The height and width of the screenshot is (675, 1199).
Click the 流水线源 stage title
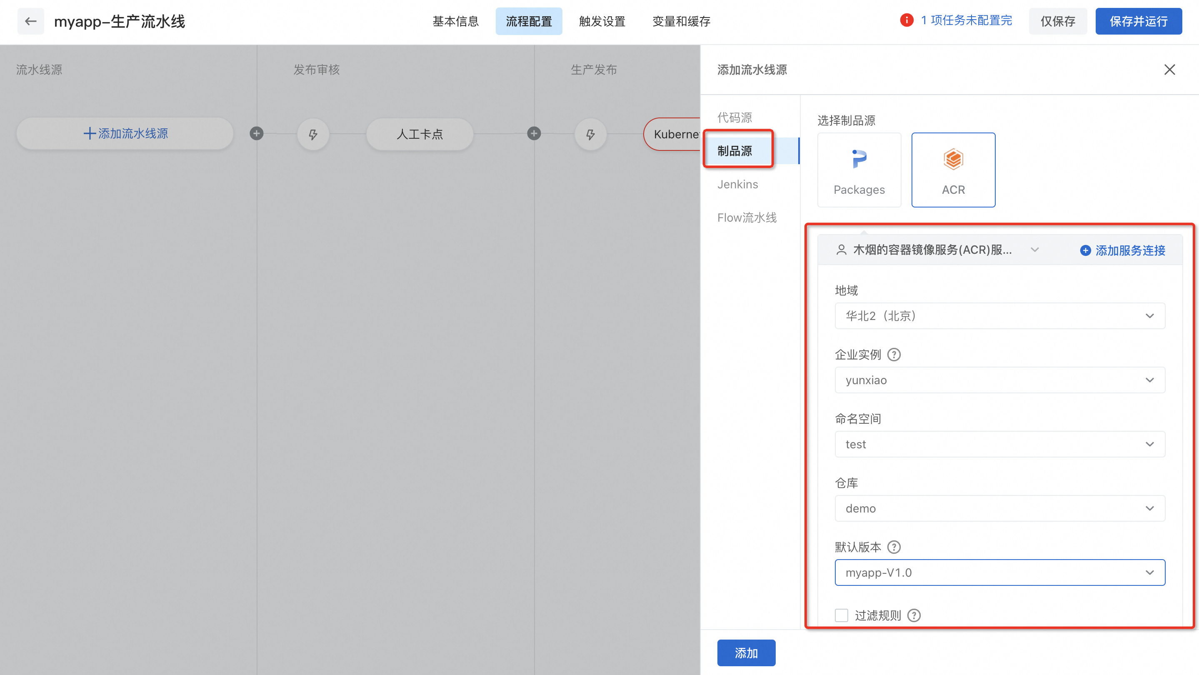39,69
